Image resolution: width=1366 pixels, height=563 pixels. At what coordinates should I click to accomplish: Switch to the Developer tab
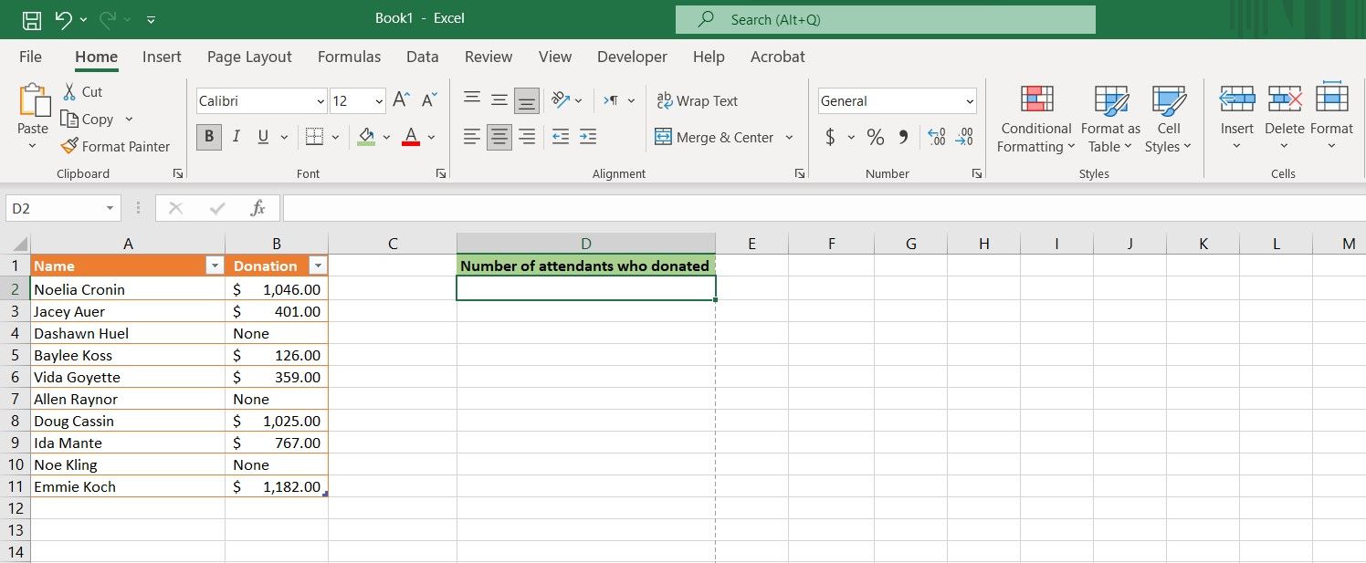coord(632,57)
